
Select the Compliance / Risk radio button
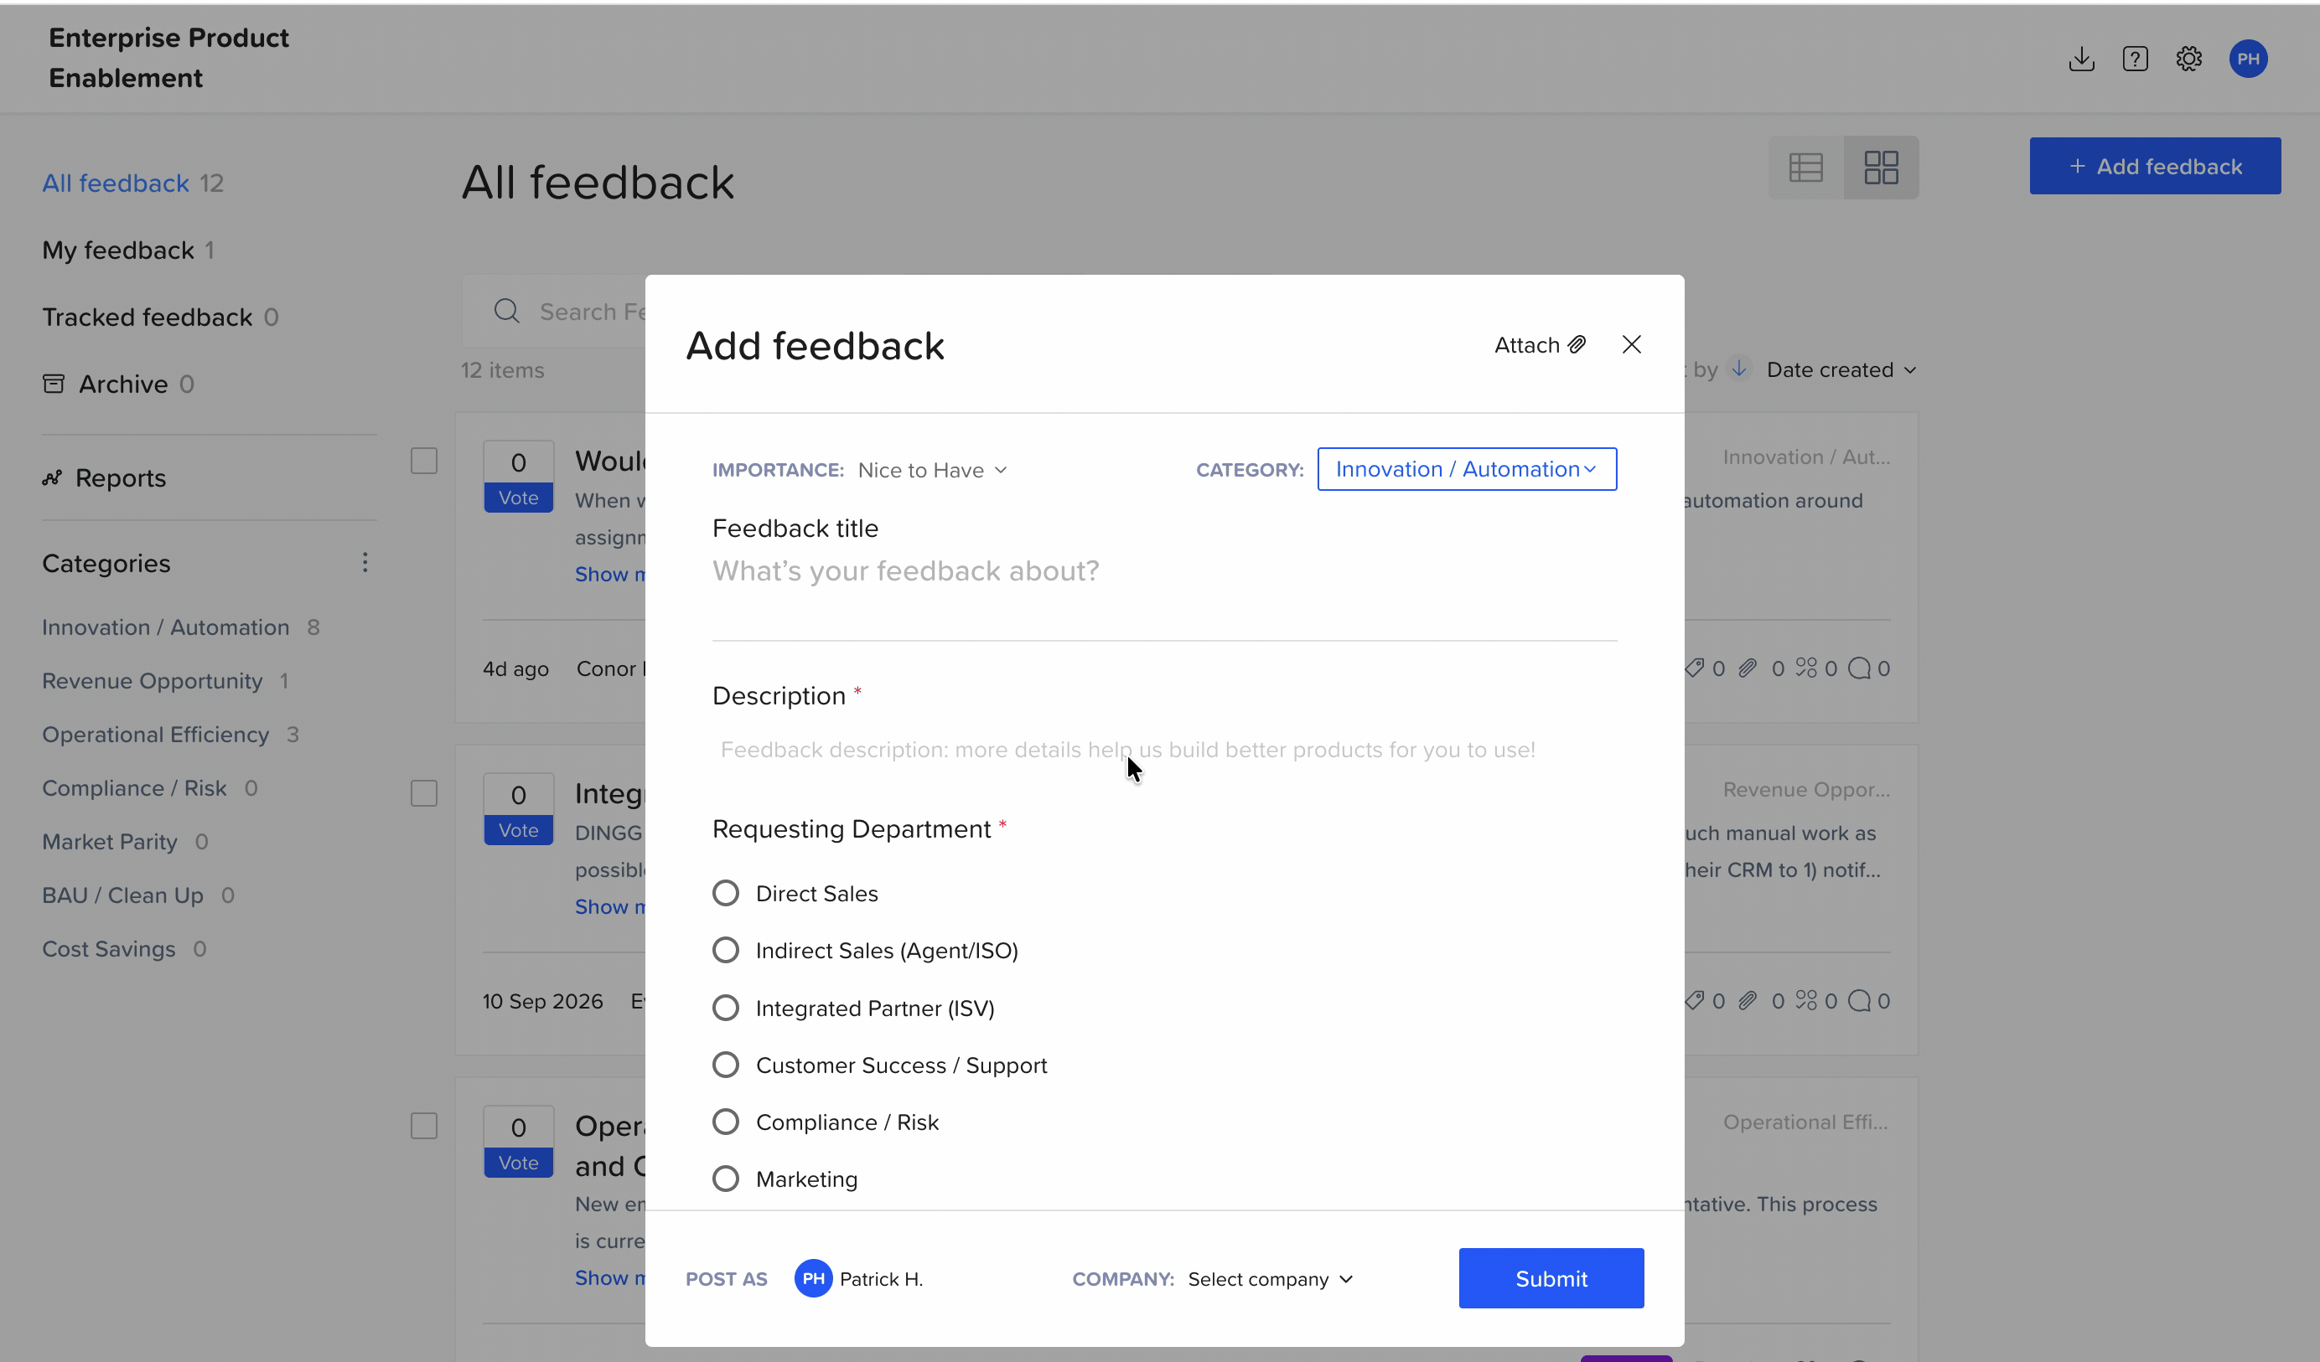click(x=726, y=1122)
